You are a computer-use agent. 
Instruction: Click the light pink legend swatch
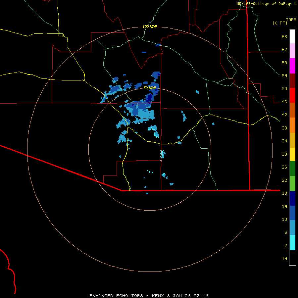click(292, 51)
